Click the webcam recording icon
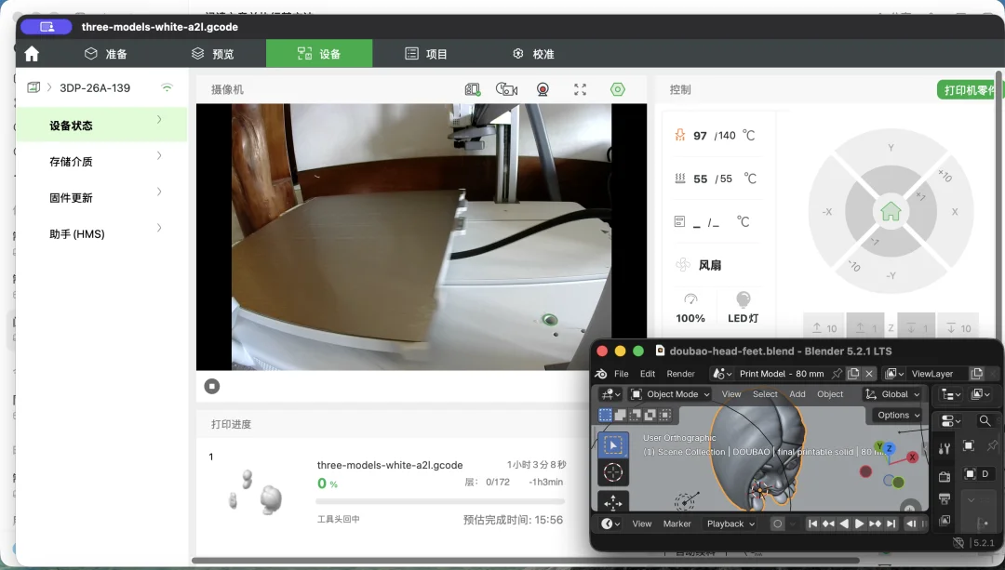Viewport: 1005px width, 570px height. (543, 89)
